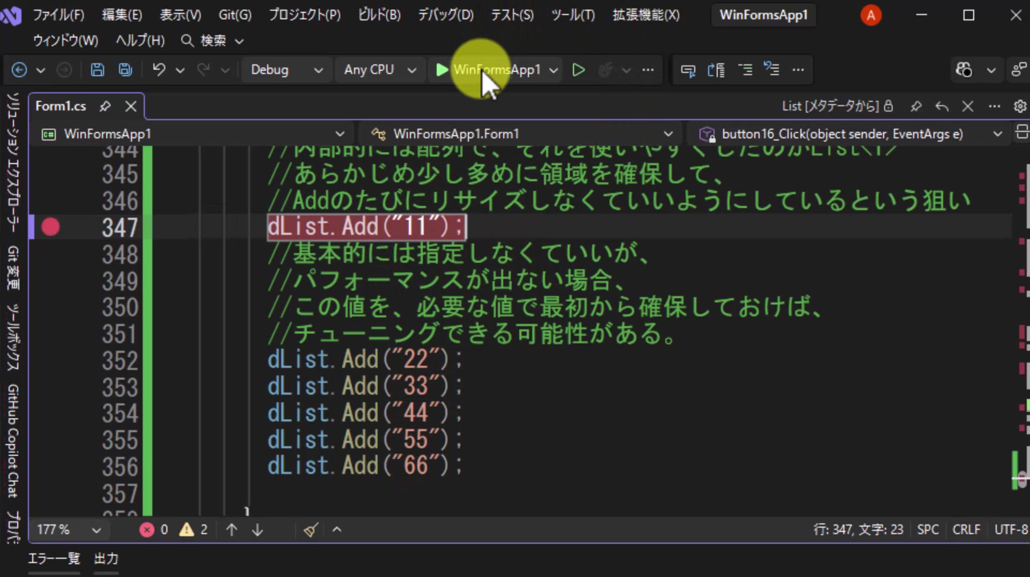Click the Save file icon

click(97, 70)
